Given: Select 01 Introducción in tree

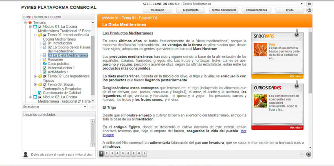Looking at the screenshot, I should point(59,43).
